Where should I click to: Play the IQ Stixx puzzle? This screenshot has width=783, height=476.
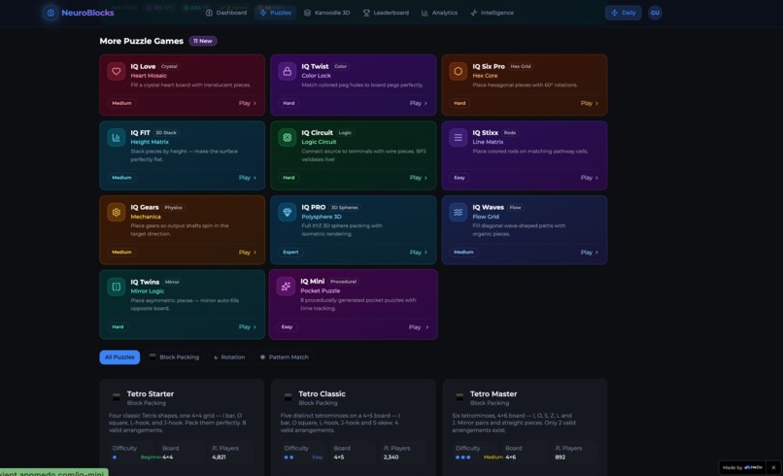point(590,178)
